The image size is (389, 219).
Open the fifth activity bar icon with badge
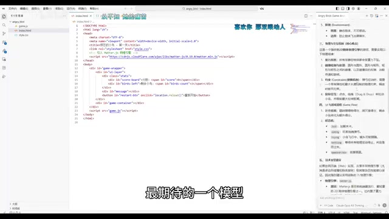click(x=4, y=51)
